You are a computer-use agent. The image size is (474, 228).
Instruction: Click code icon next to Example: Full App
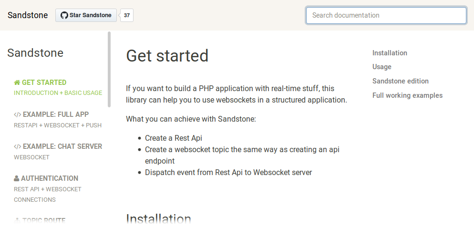coord(17,114)
